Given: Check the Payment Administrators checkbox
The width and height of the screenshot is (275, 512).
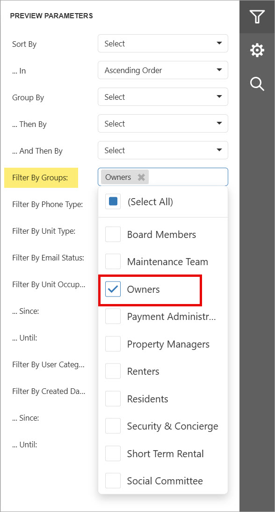Looking at the screenshot, I should pyautogui.click(x=113, y=317).
